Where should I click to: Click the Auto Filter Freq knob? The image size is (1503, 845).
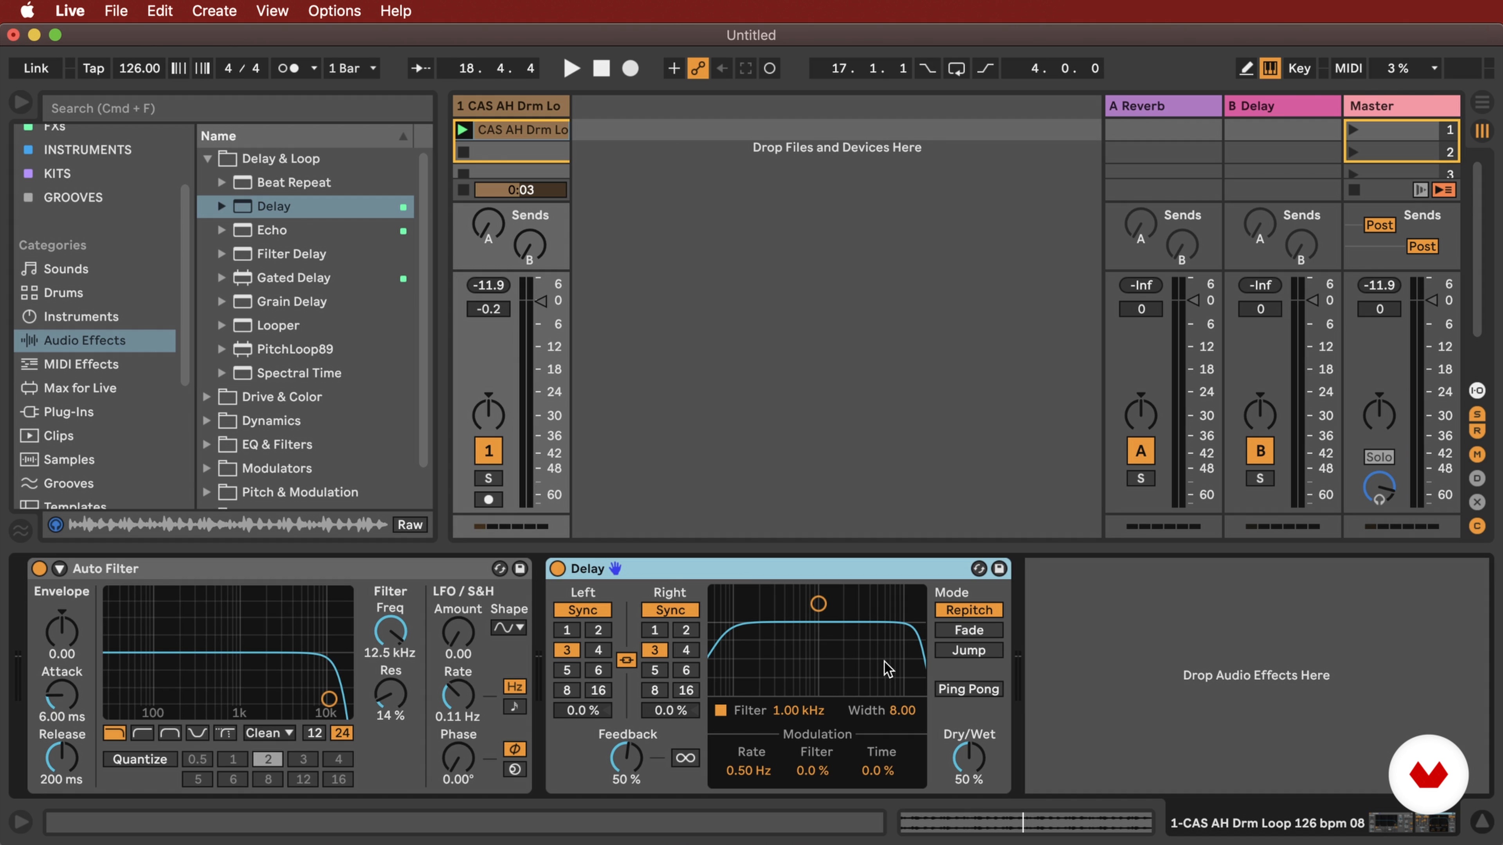coord(390,631)
